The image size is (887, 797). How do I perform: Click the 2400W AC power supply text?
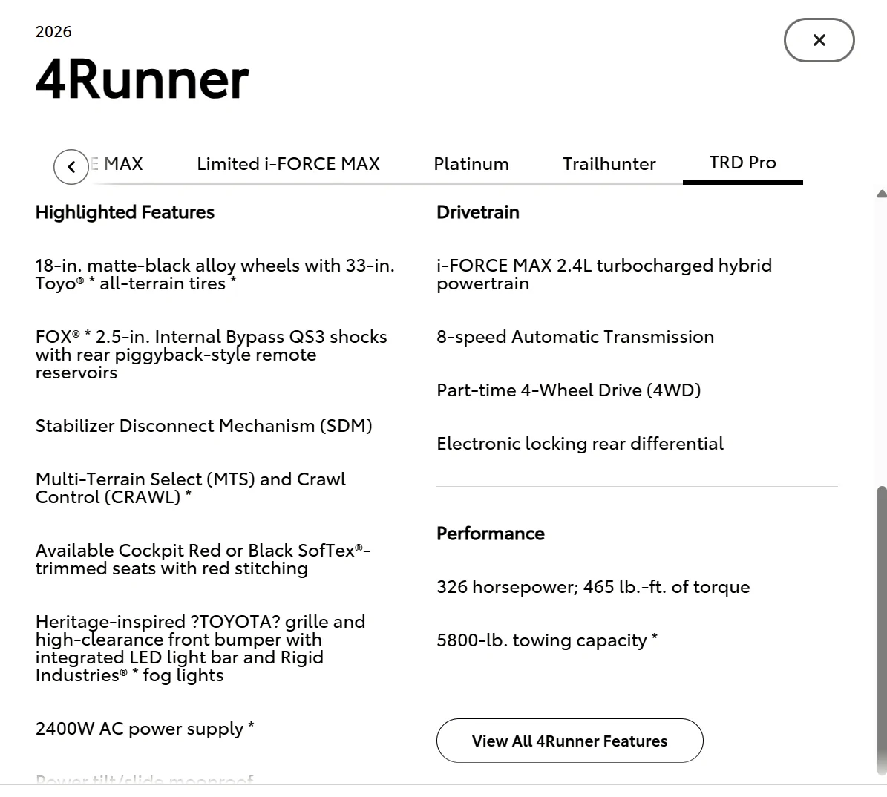coord(145,728)
